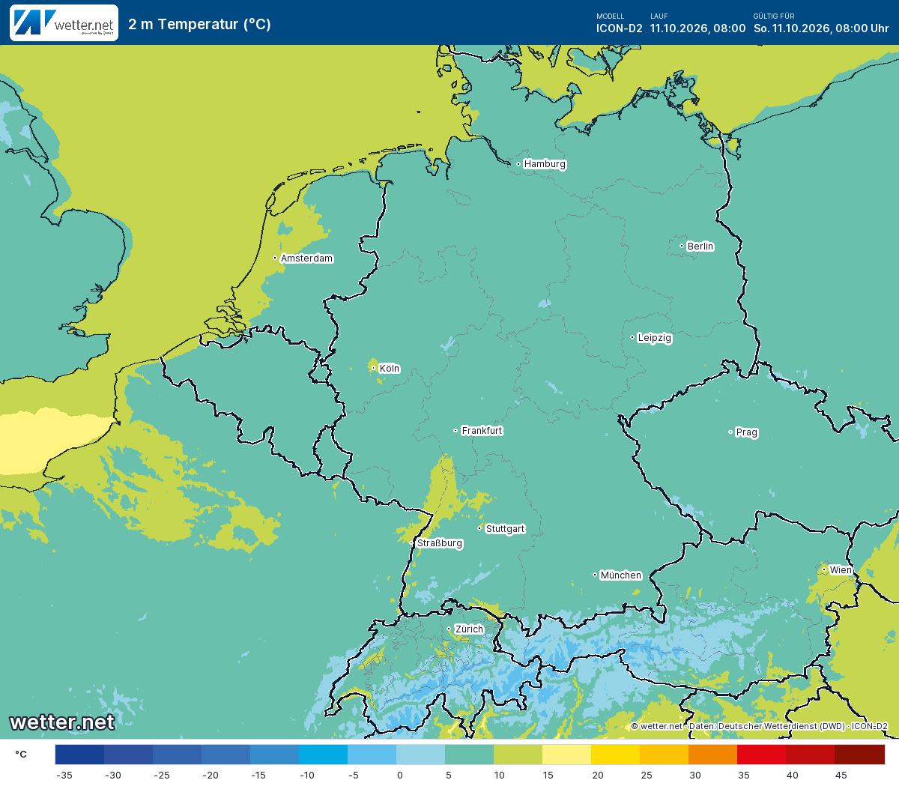Click the 25 to 30 orange-yellow legend swatch
The width and height of the screenshot is (899, 789).
tap(664, 755)
